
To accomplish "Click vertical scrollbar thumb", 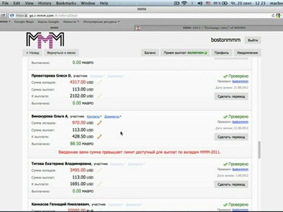I will pyautogui.click(x=259, y=150).
